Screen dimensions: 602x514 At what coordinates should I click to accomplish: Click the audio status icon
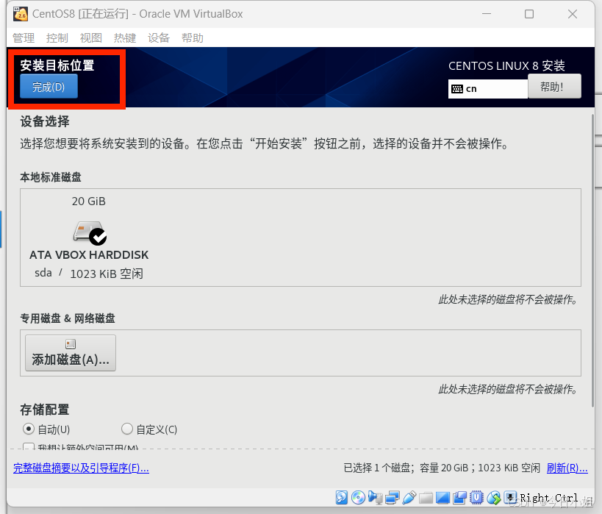pyautogui.click(x=375, y=497)
